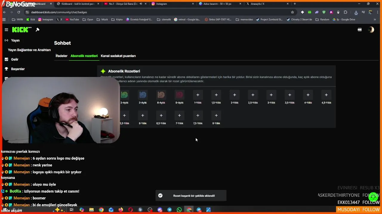Open File Explorer from the taskbar

click(x=91, y=210)
